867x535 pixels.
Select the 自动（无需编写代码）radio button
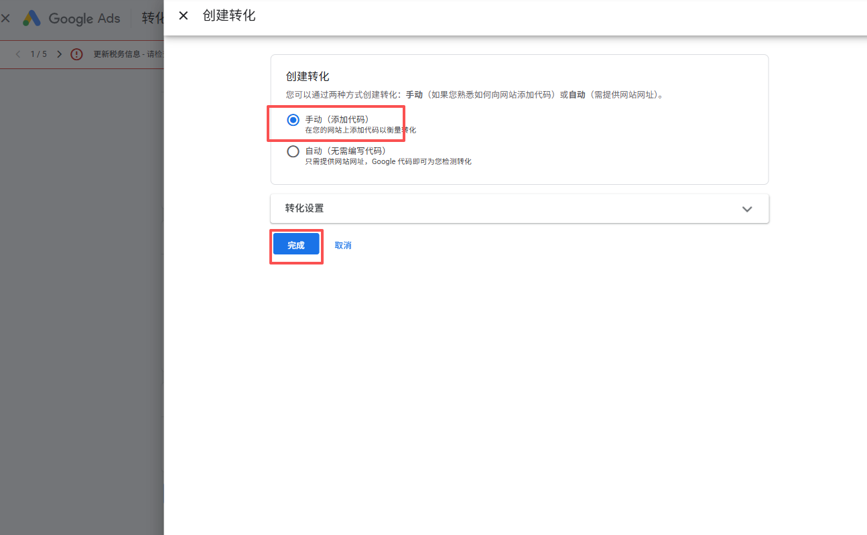point(293,151)
